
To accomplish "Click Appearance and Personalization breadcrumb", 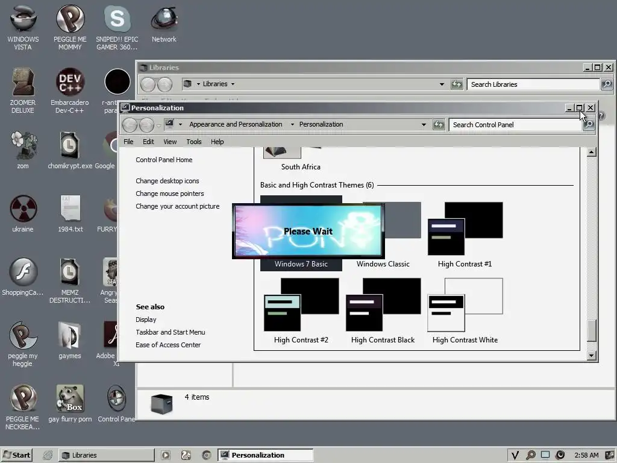I will point(236,124).
